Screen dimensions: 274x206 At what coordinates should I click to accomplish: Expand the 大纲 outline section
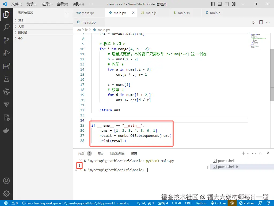tap(43, 27)
